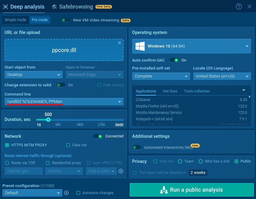Image resolution: width=256 pixels, height=199 pixels.
Task: Click the applications list scrollbar
Action: 250,97
